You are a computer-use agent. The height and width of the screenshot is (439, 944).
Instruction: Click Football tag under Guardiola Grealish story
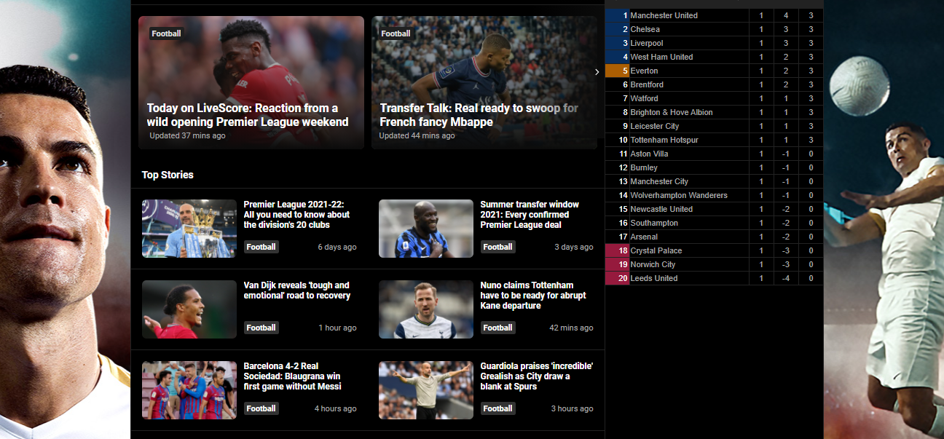coord(497,408)
